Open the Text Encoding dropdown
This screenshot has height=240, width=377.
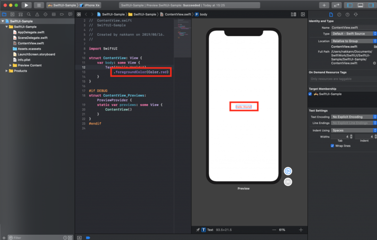[354, 117]
